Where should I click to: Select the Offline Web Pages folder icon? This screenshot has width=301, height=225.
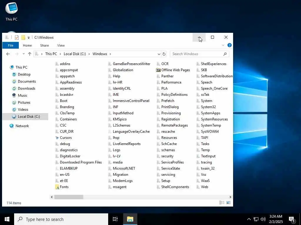(x=158, y=70)
